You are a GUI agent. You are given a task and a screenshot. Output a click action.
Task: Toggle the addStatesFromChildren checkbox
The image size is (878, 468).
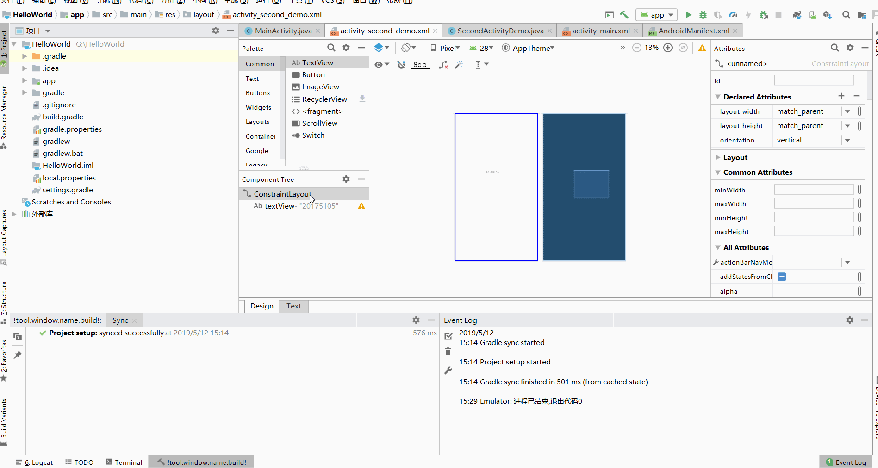(782, 277)
